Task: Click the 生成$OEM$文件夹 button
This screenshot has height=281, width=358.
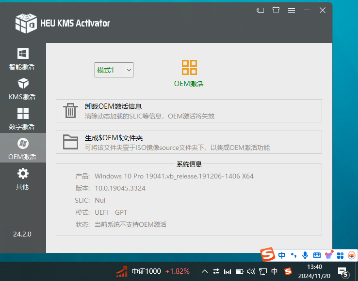Action: 189,142
